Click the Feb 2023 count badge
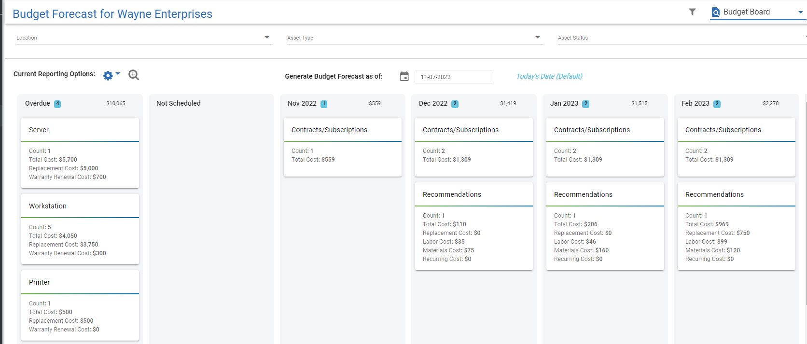807x344 pixels. [717, 104]
